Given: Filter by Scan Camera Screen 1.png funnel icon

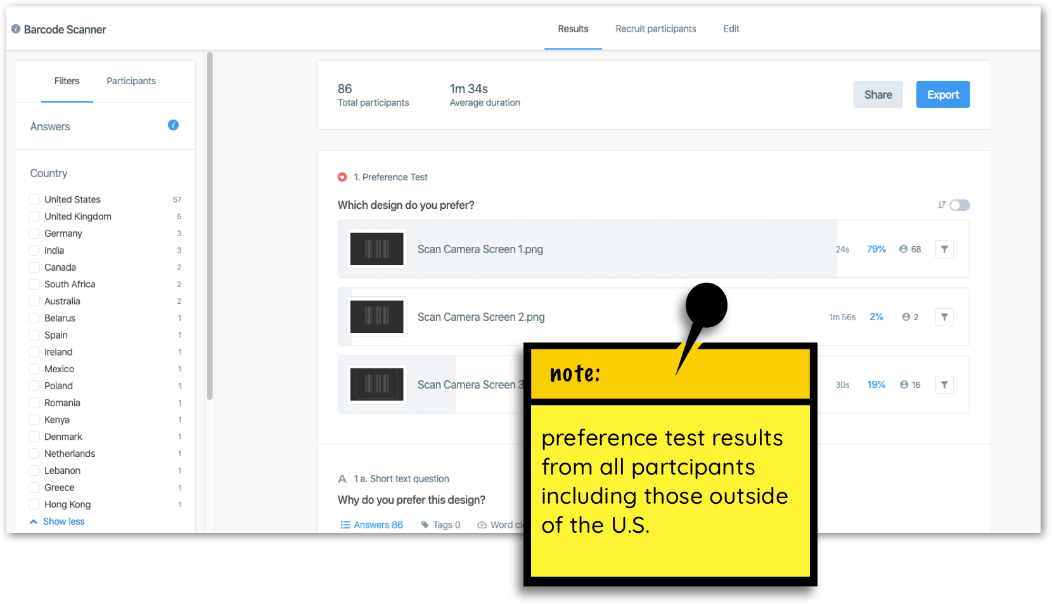Looking at the screenshot, I should [944, 249].
